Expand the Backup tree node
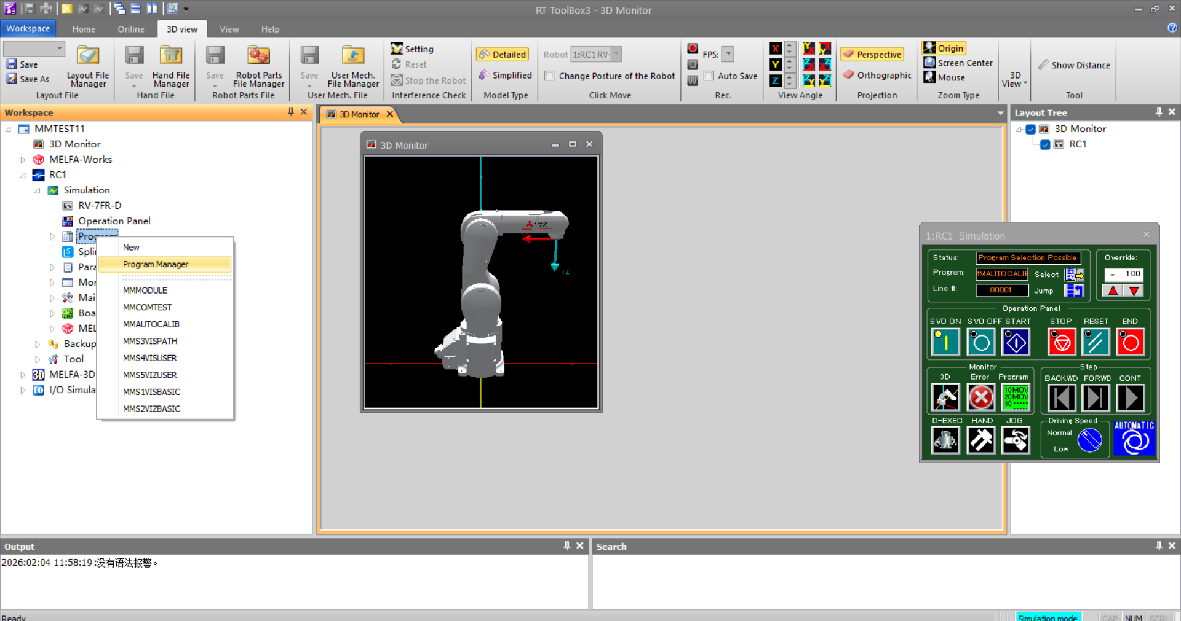Viewport: 1181px width, 621px height. (x=38, y=344)
